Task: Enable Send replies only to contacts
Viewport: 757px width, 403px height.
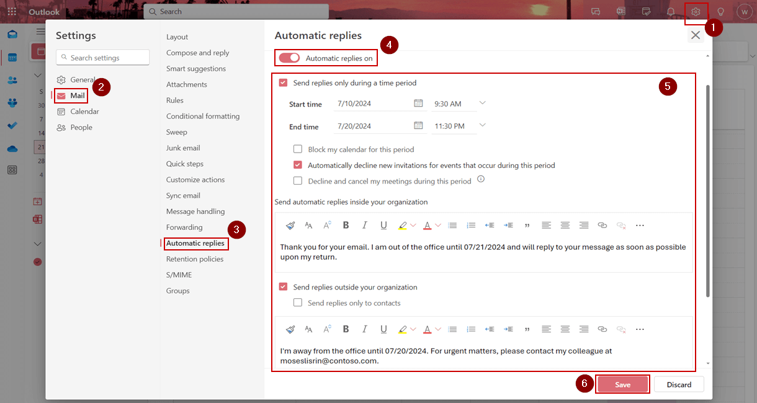Action: pos(298,303)
